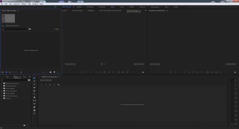Show hidden tabs in Source panel group

(x=146, y=10)
